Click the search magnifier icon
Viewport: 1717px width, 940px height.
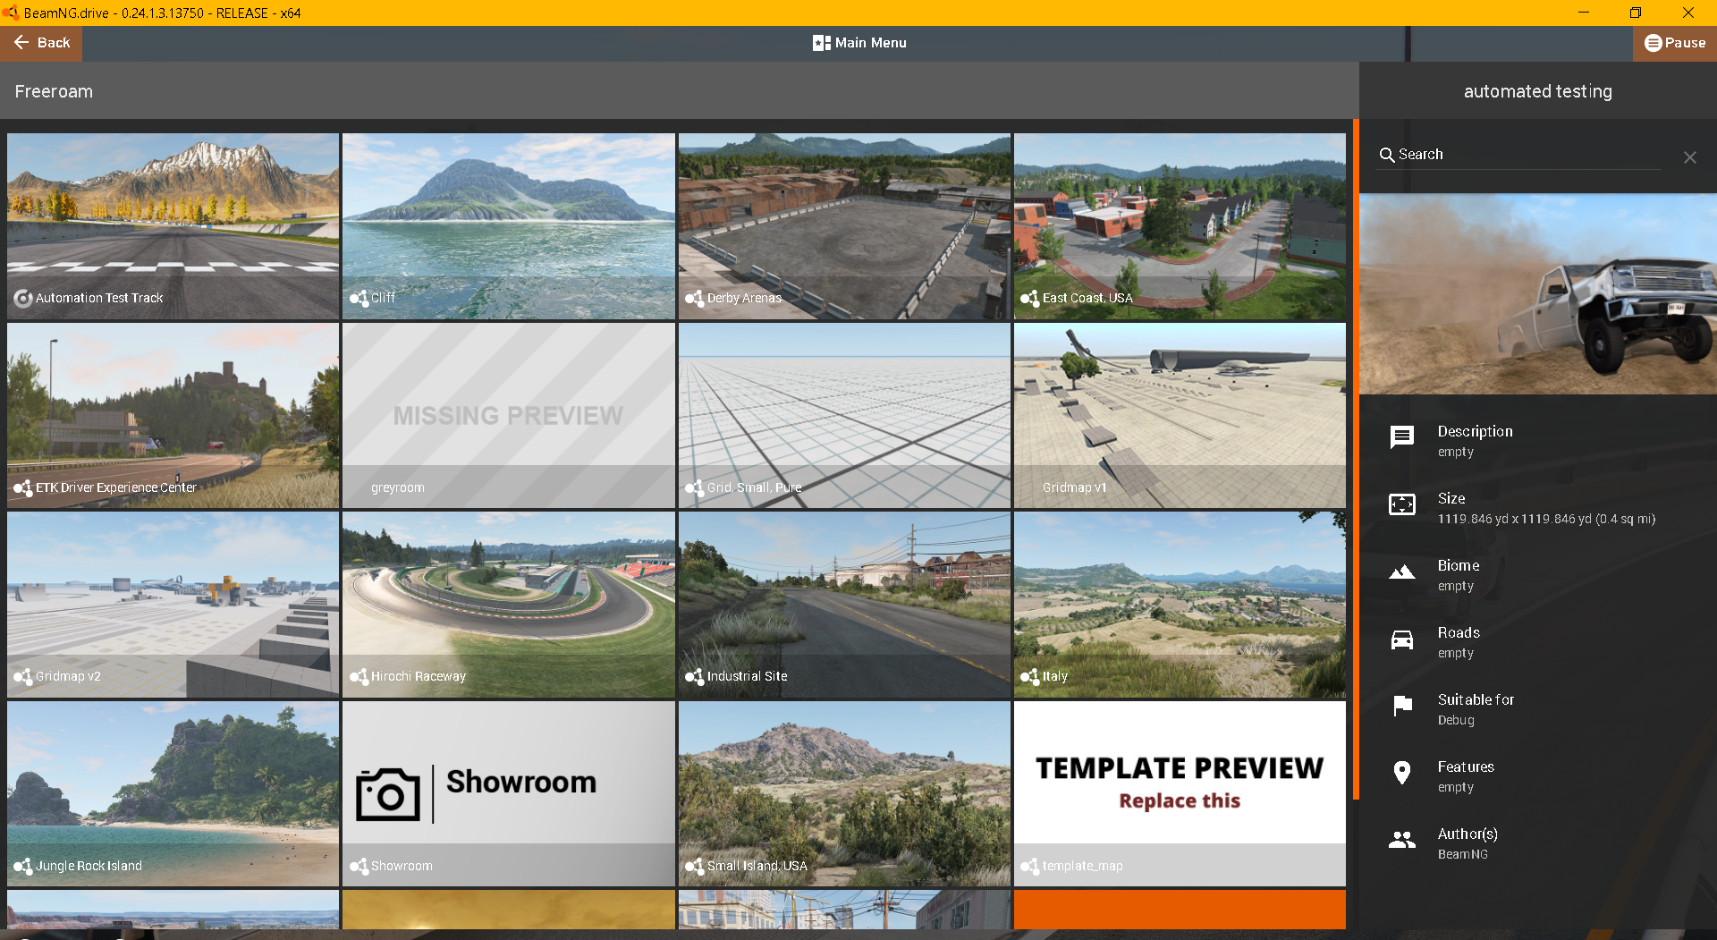[x=1386, y=155]
